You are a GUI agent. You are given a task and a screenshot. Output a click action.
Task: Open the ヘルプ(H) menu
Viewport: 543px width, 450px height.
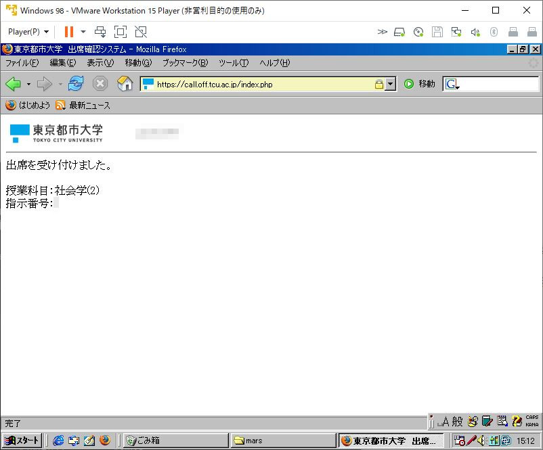click(275, 63)
